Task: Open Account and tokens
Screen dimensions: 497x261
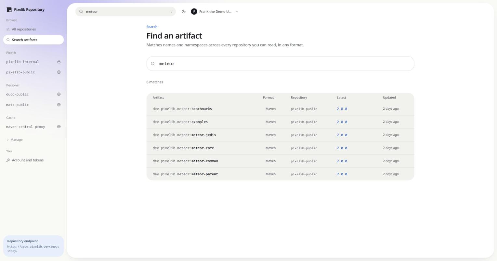Action: [33, 160]
